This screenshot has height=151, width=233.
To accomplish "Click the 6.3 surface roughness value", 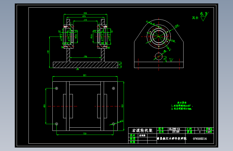I will pos(204,14).
